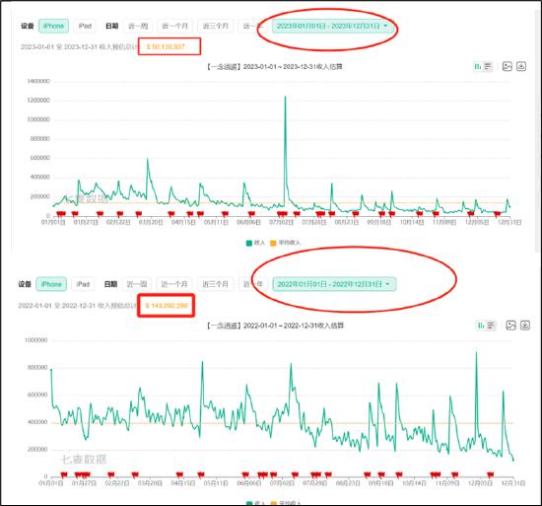542x506 pixels.
Task: Select iPhone device in 2022 panel
Action: click(x=51, y=284)
